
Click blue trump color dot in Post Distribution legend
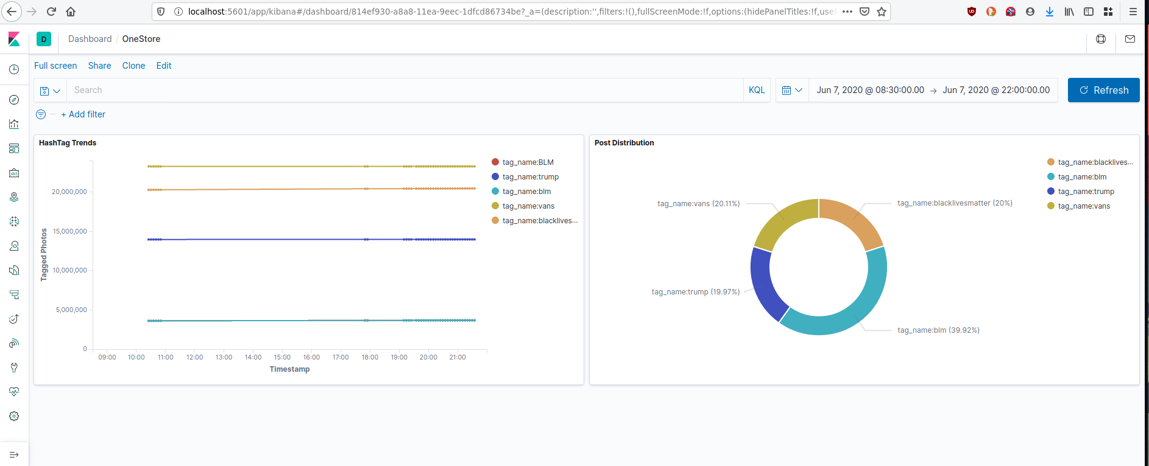(1051, 192)
